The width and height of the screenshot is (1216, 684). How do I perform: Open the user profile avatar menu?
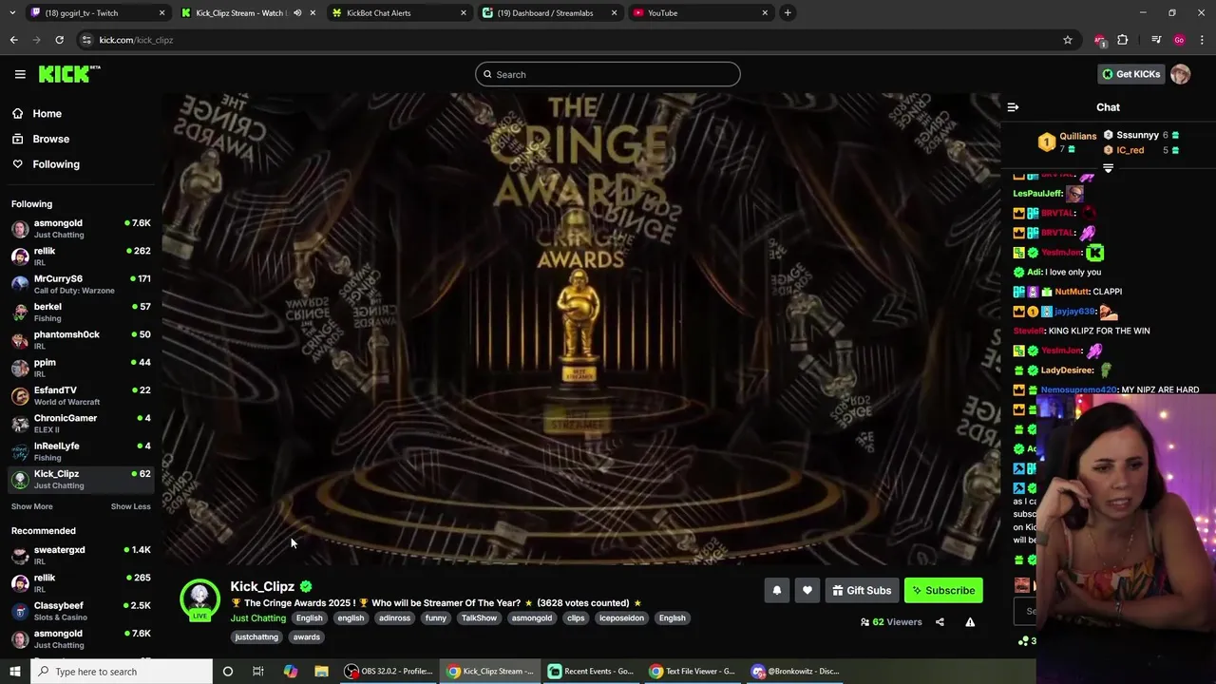(x=1180, y=74)
